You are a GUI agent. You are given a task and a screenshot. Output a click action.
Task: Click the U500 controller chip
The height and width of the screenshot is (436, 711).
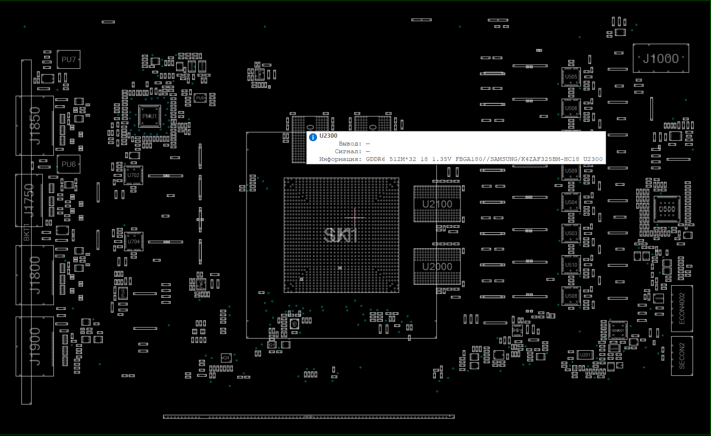[667, 210]
